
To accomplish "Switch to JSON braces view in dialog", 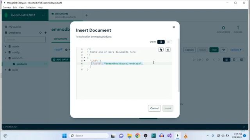I will coord(161,42).
